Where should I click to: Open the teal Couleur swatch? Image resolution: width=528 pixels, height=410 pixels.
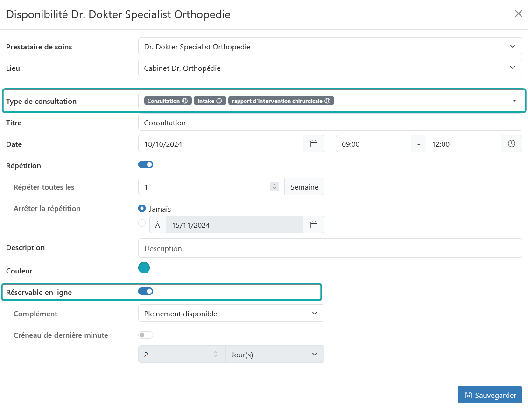(144, 268)
